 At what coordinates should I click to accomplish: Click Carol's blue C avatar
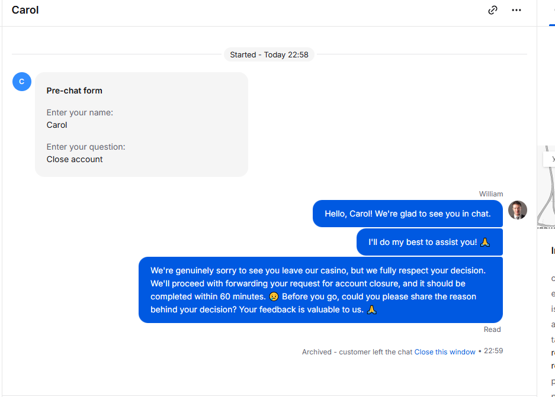coord(22,82)
